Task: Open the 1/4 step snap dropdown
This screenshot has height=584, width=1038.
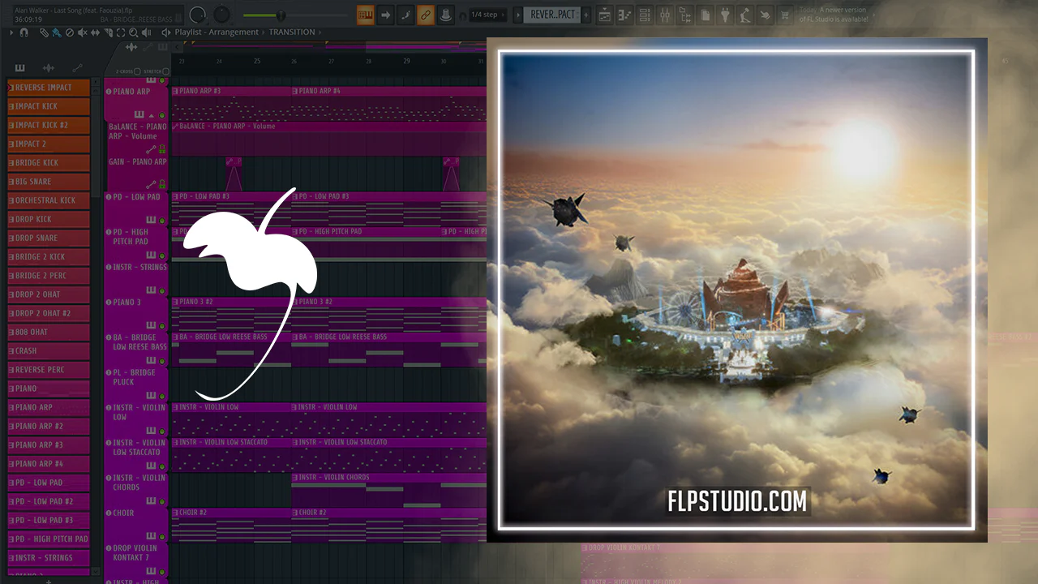Action: (490, 15)
